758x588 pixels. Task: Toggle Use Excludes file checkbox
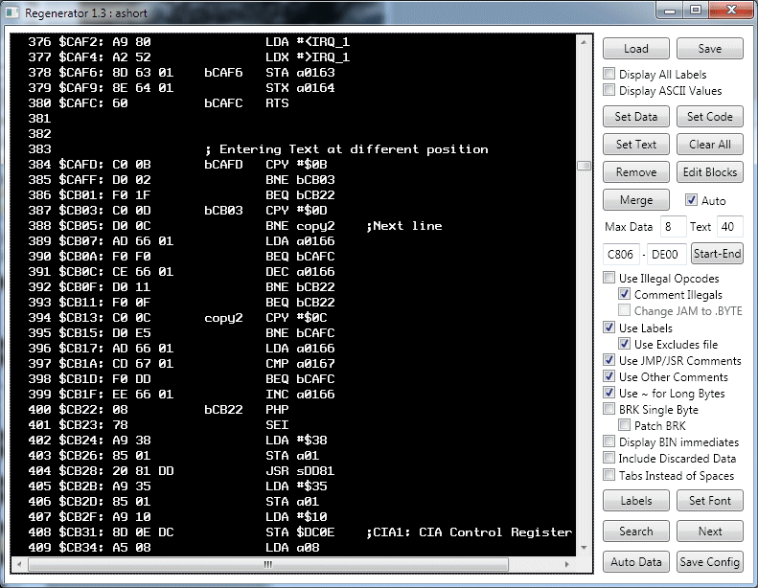(624, 344)
